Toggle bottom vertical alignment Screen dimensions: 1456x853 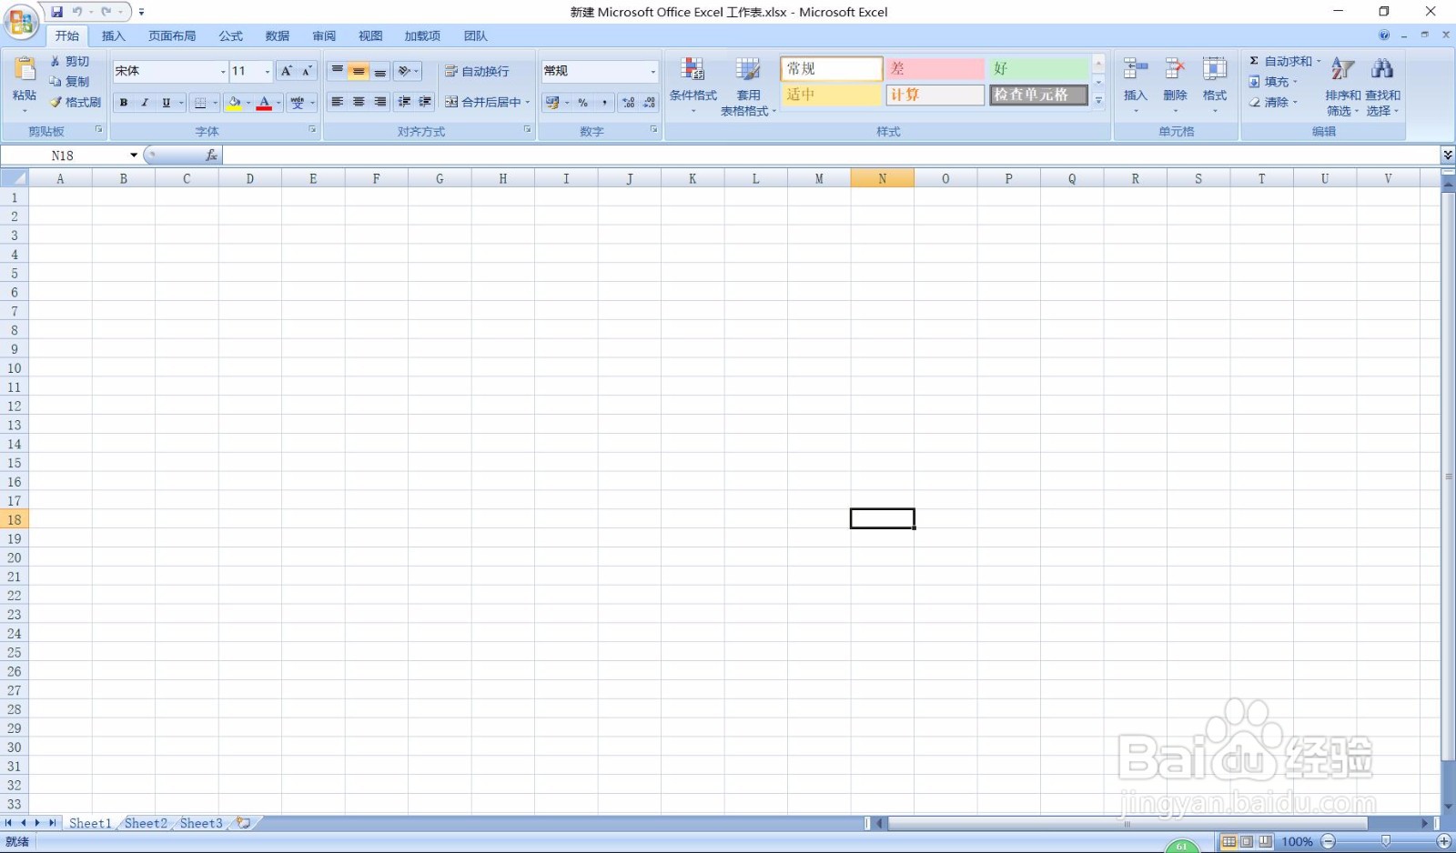380,71
